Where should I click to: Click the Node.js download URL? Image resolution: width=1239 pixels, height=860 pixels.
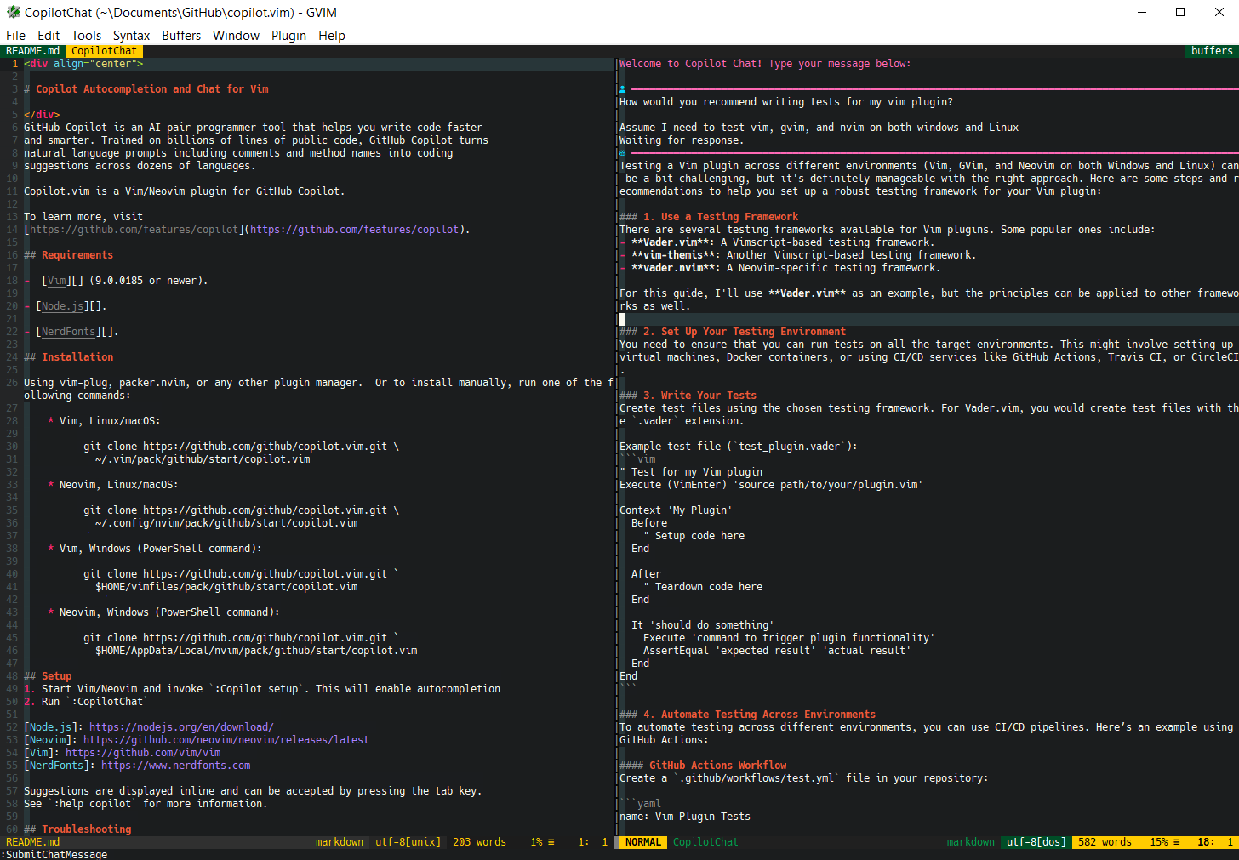[181, 727]
